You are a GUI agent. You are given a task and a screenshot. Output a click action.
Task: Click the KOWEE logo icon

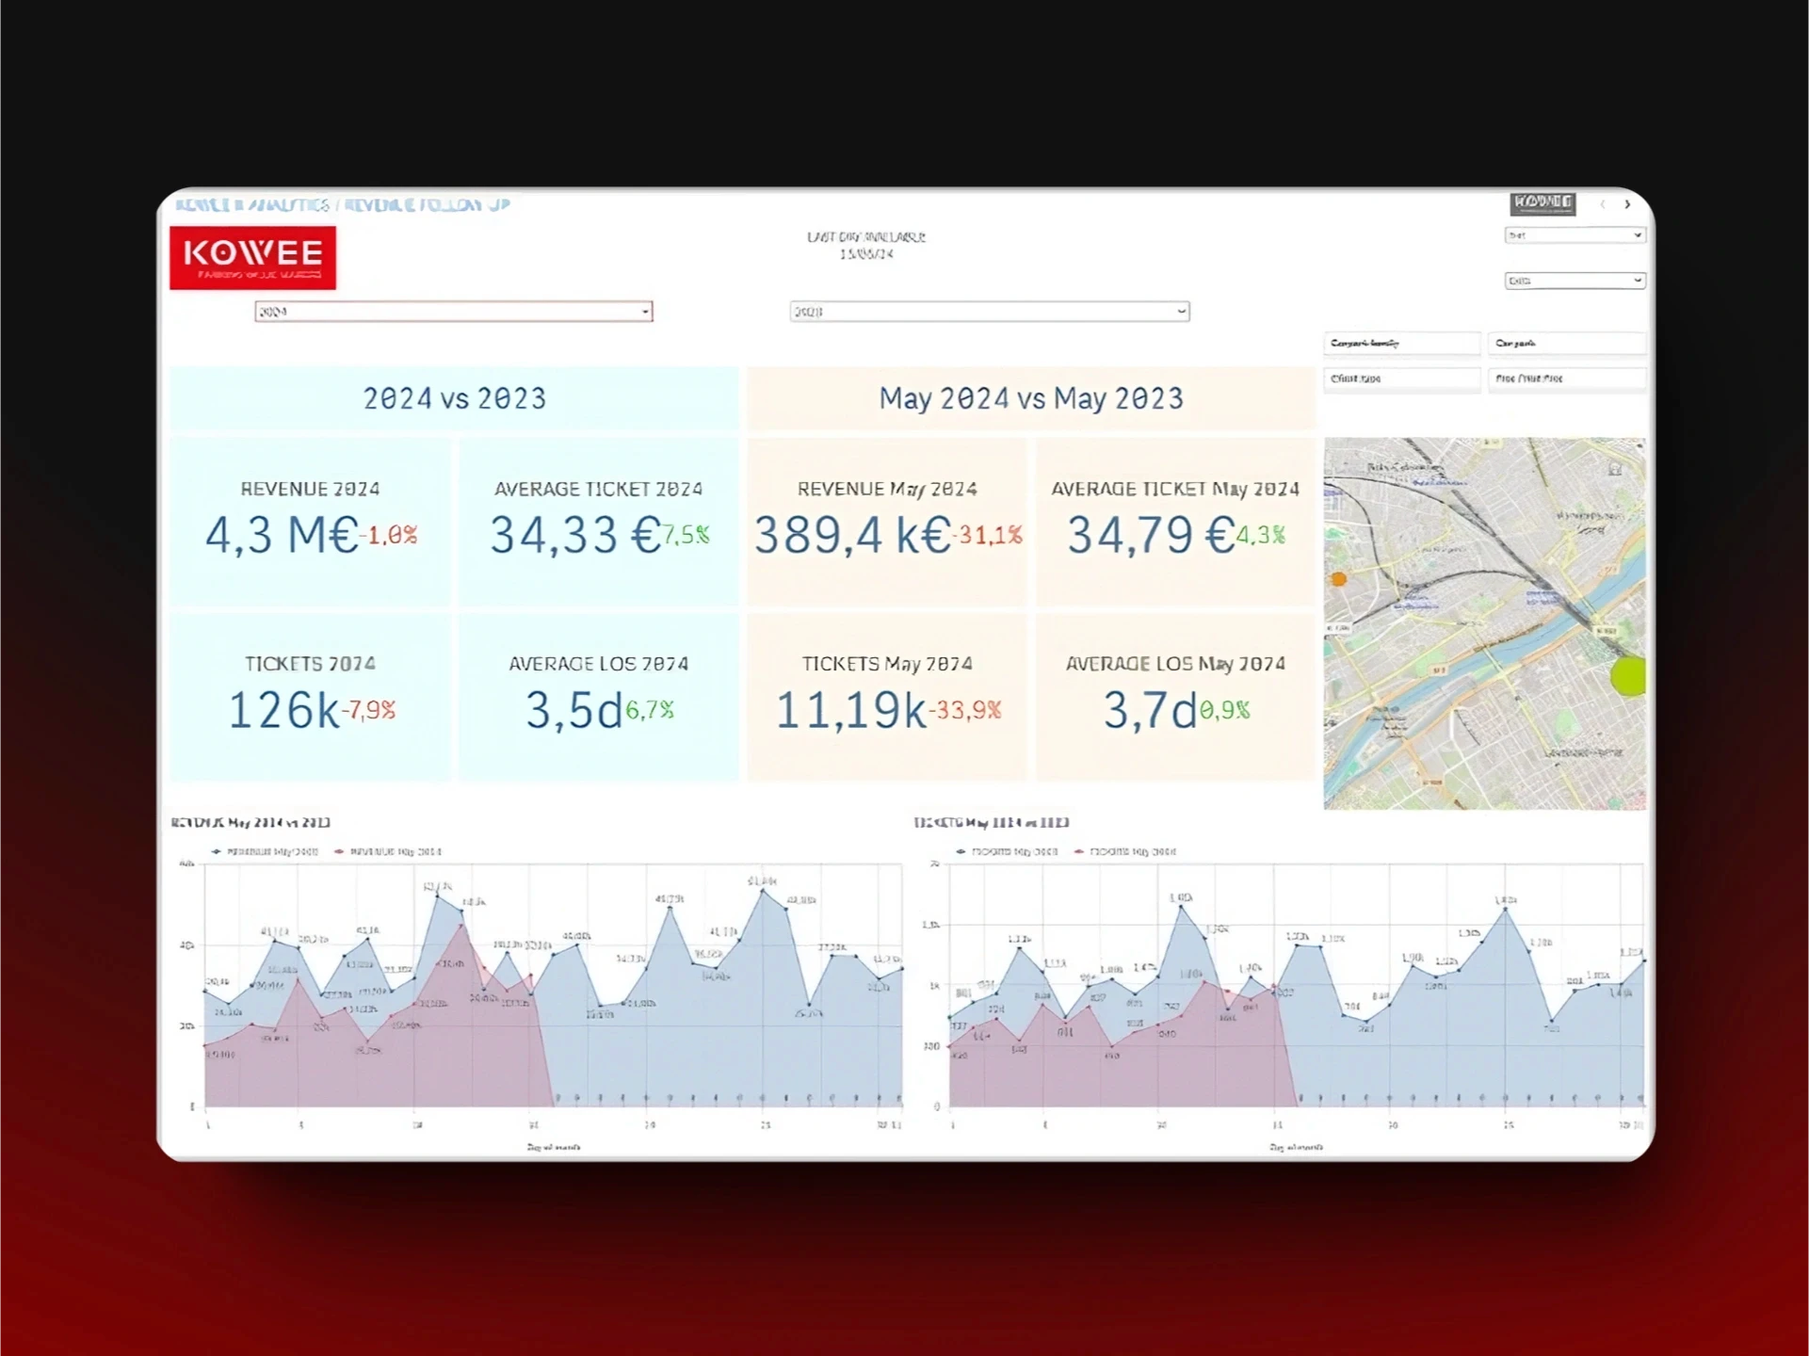252,258
